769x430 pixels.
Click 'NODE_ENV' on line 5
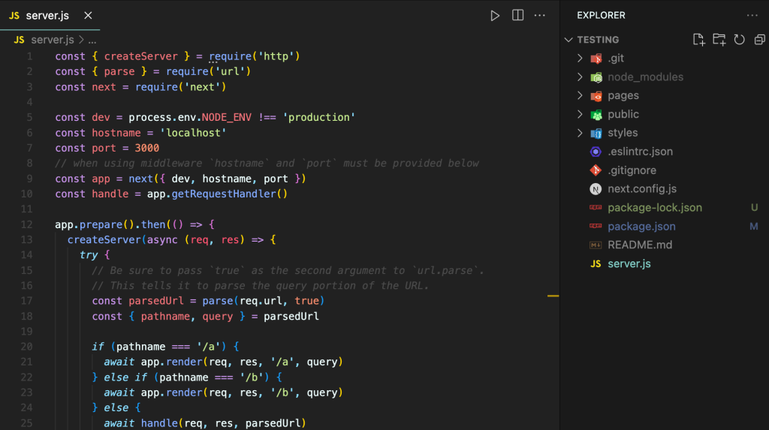coord(227,118)
